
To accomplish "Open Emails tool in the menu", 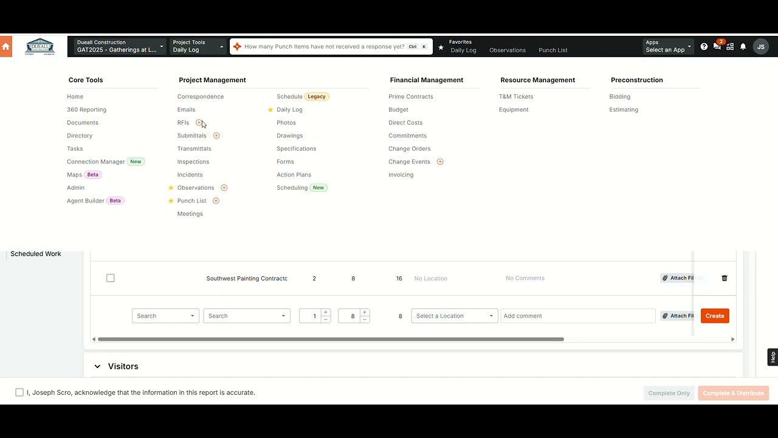I will (186, 109).
